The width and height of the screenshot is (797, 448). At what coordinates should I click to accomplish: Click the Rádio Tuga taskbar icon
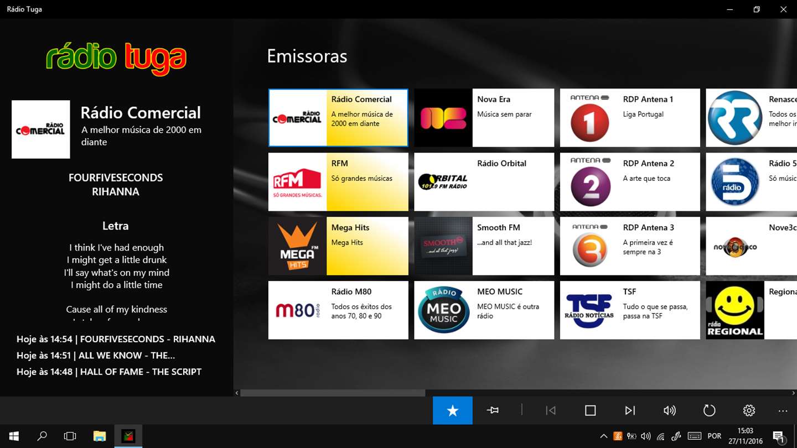pyautogui.click(x=128, y=436)
